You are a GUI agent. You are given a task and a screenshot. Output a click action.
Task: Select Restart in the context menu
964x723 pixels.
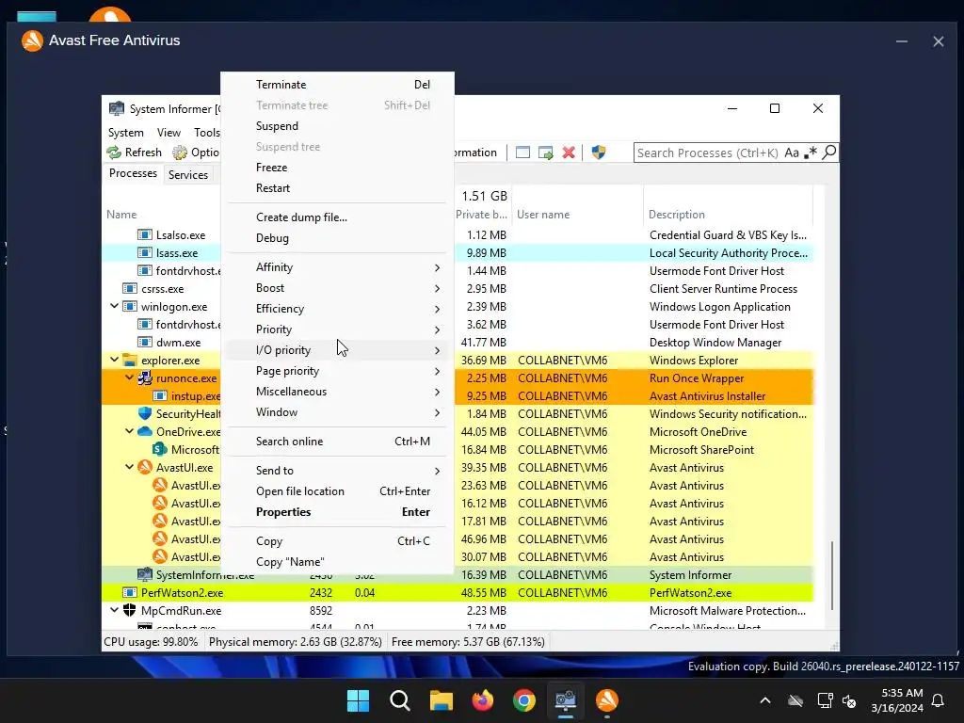pyautogui.click(x=338, y=188)
